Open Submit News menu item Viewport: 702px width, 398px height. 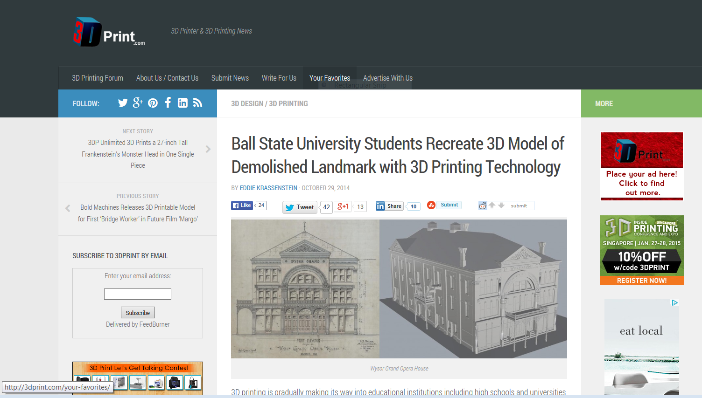point(230,78)
